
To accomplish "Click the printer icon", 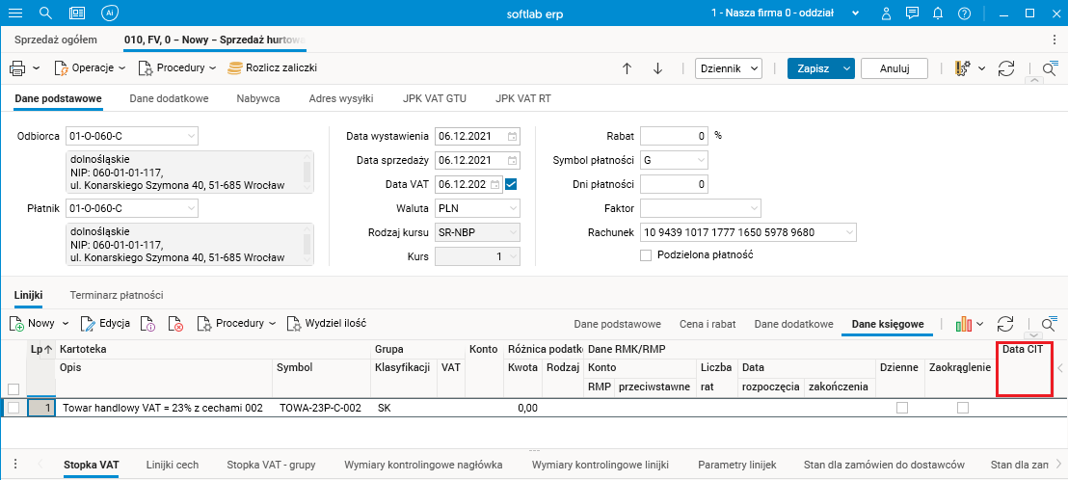I will point(17,68).
